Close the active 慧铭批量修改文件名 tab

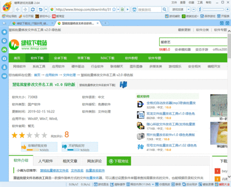(x=97, y=23)
